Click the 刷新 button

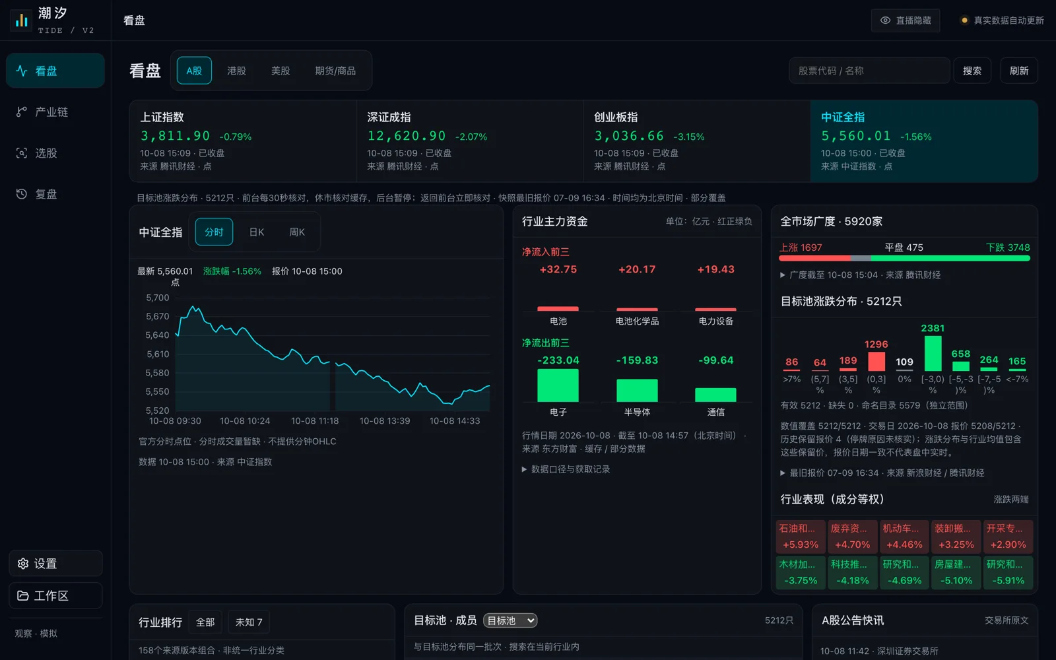1019,71
